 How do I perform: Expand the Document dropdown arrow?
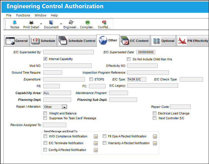pos(61,24)
